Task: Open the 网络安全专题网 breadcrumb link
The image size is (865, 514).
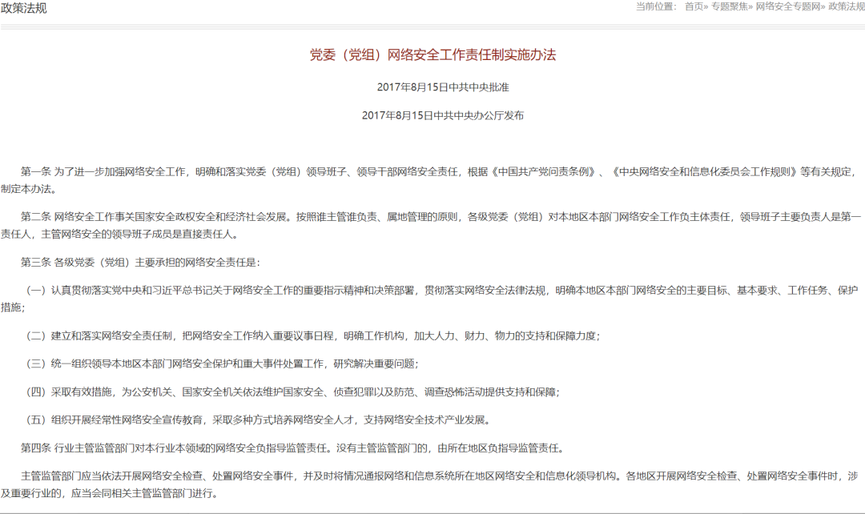Action: [788, 6]
